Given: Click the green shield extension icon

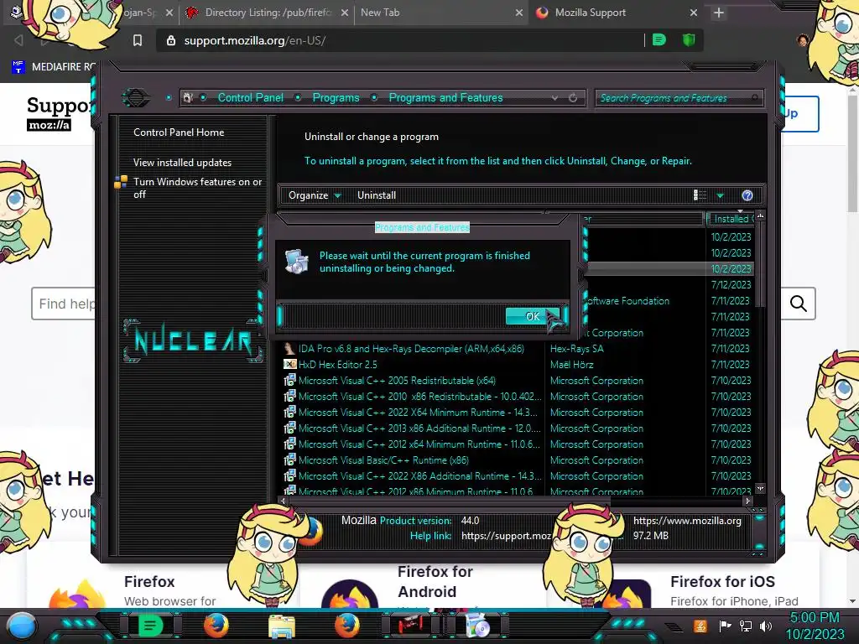Looking at the screenshot, I should [689, 40].
